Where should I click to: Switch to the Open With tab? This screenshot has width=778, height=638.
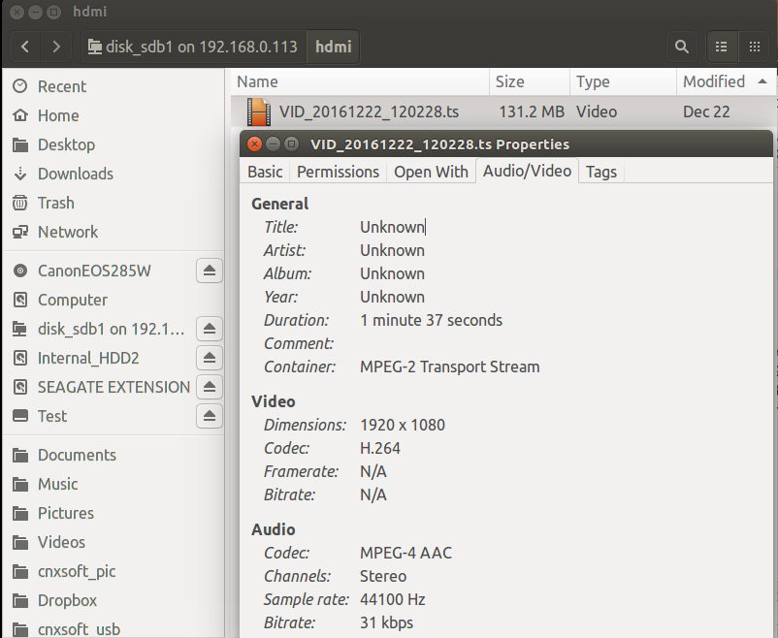click(x=431, y=172)
